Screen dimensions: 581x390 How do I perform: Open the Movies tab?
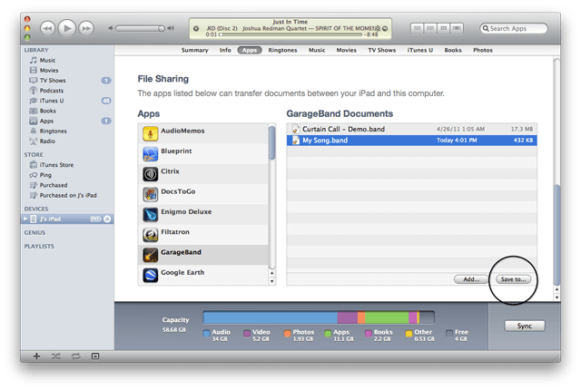point(347,50)
